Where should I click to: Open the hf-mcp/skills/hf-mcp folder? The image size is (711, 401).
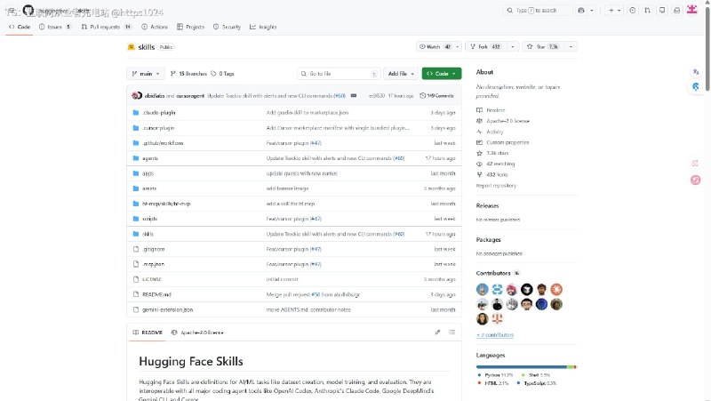coord(166,204)
